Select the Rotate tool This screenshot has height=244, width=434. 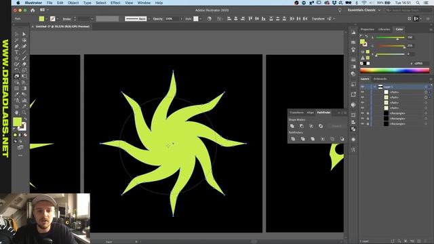16,70
